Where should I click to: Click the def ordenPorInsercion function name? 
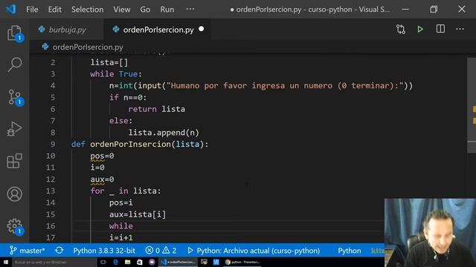tap(131, 144)
